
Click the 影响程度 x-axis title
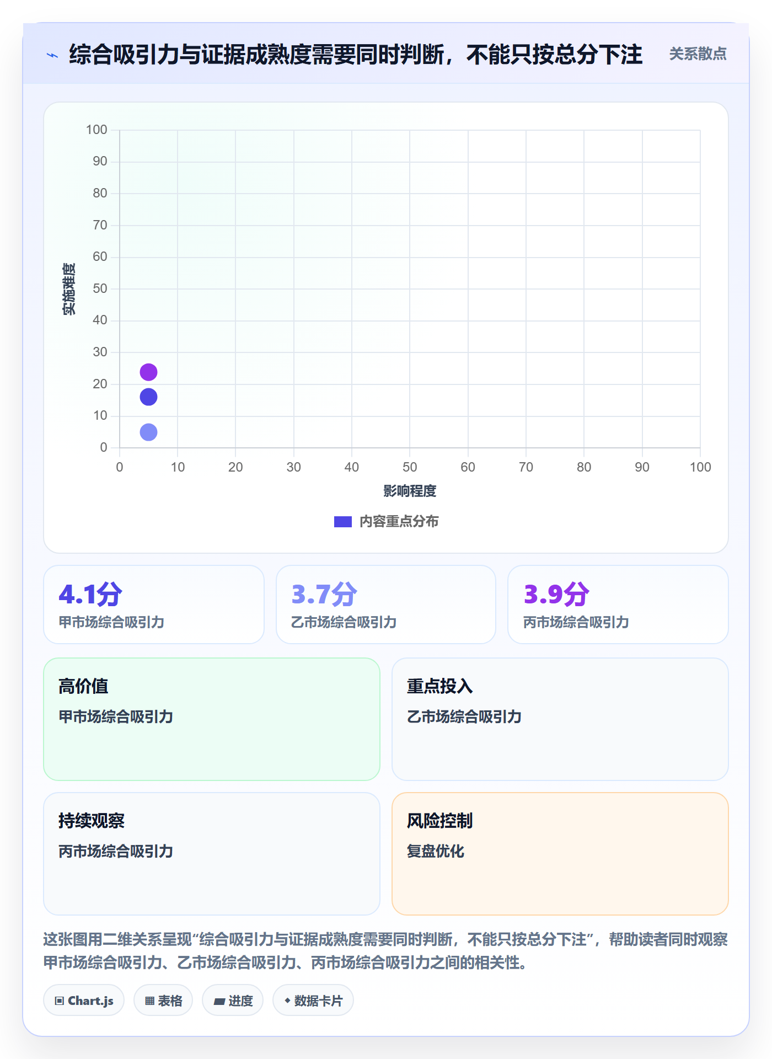coord(410,491)
